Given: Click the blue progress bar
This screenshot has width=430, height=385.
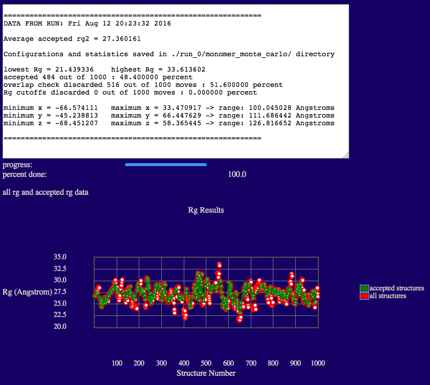Looking at the screenshot, I should point(166,165).
